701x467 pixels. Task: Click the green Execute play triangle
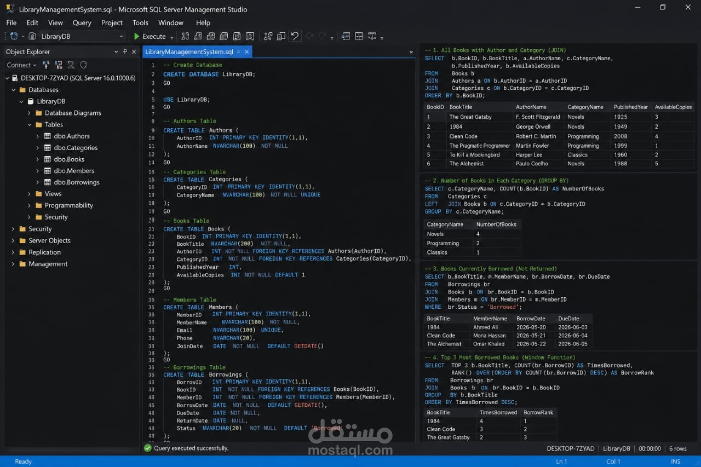(x=137, y=36)
